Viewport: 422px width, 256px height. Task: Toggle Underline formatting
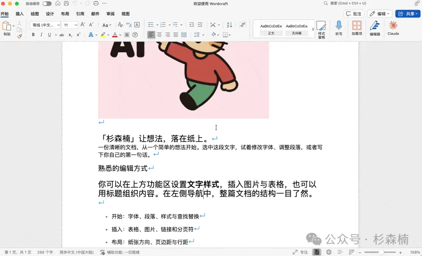49,35
